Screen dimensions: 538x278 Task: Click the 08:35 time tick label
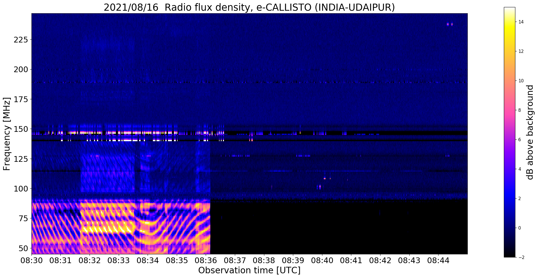(177, 261)
